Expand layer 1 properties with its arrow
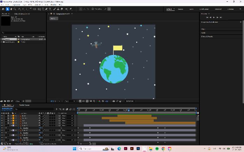This screenshot has height=152, width=244. [11, 116]
